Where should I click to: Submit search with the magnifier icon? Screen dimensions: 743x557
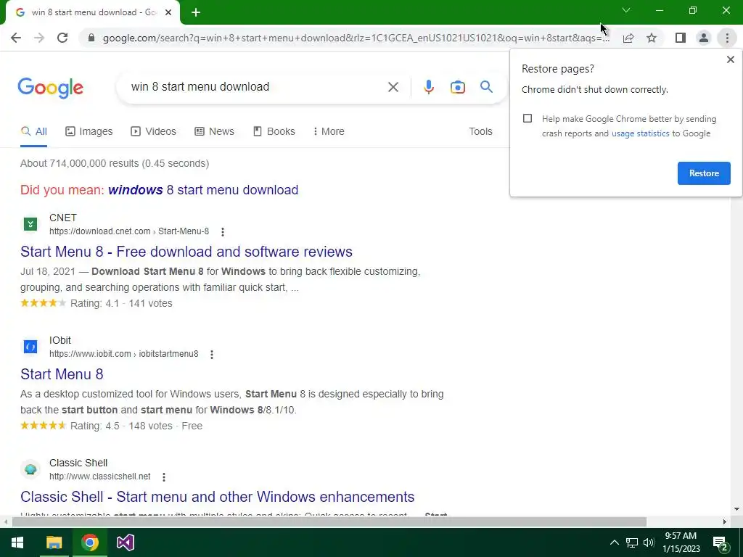coord(486,87)
